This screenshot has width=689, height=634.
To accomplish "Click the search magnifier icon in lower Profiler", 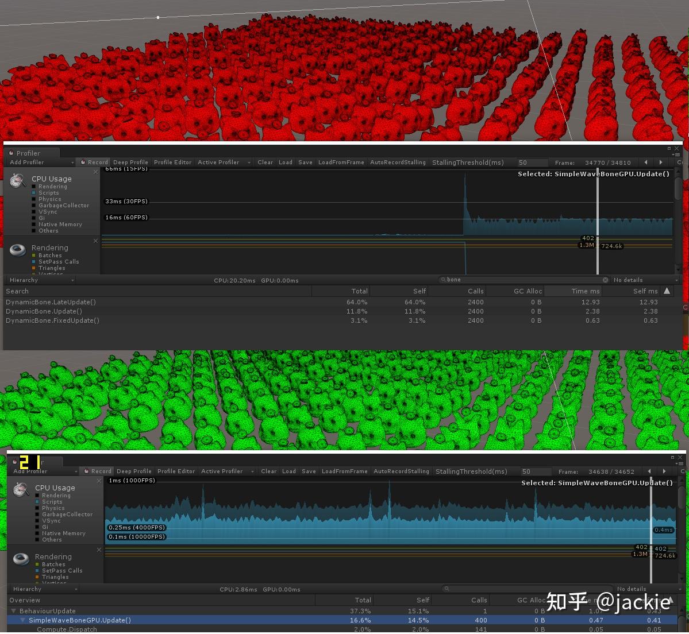I will click(446, 588).
